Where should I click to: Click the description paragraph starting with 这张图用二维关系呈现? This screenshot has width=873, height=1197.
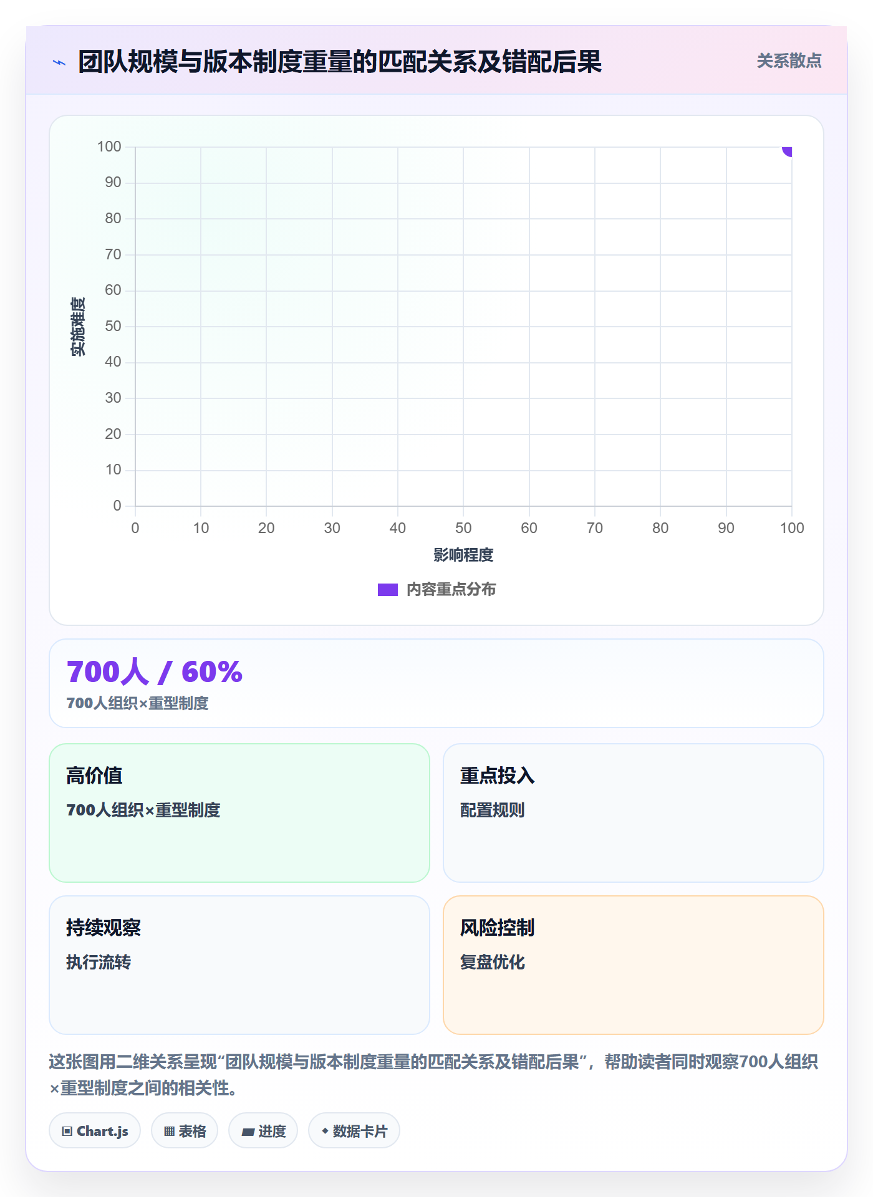click(434, 1075)
